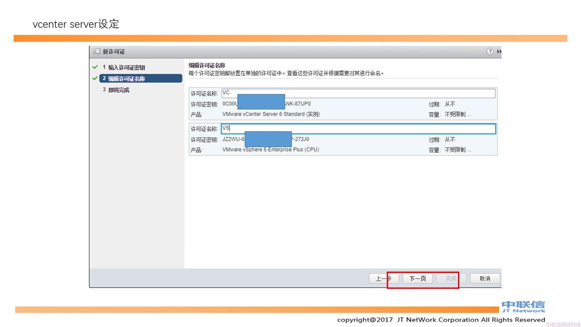Click the license name field containing VS
The width and height of the screenshot is (581, 327).
coord(358,129)
